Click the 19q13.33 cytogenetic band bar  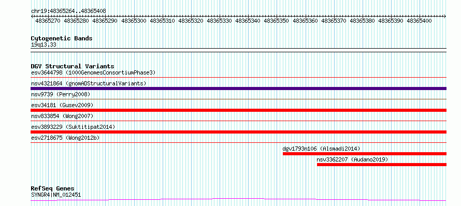pos(238,50)
